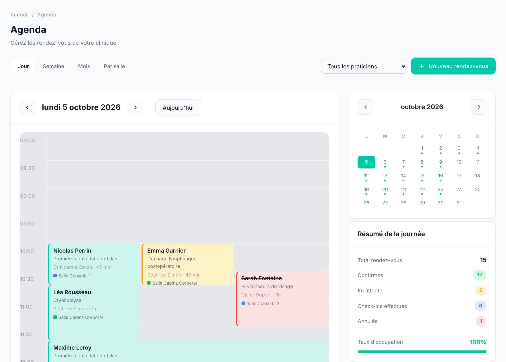Click the Total rendez-vous value 15

[x=483, y=260]
